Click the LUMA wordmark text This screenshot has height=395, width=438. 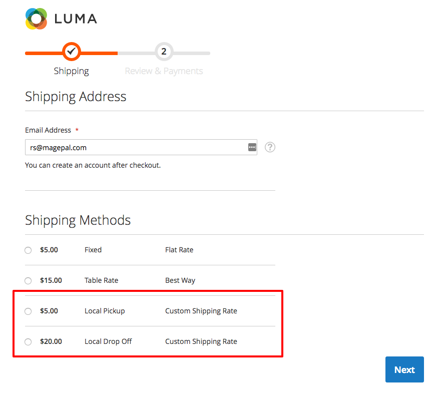[x=75, y=19]
